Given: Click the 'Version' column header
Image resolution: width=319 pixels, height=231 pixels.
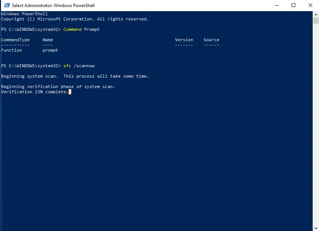Looking at the screenshot, I should tap(184, 40).
